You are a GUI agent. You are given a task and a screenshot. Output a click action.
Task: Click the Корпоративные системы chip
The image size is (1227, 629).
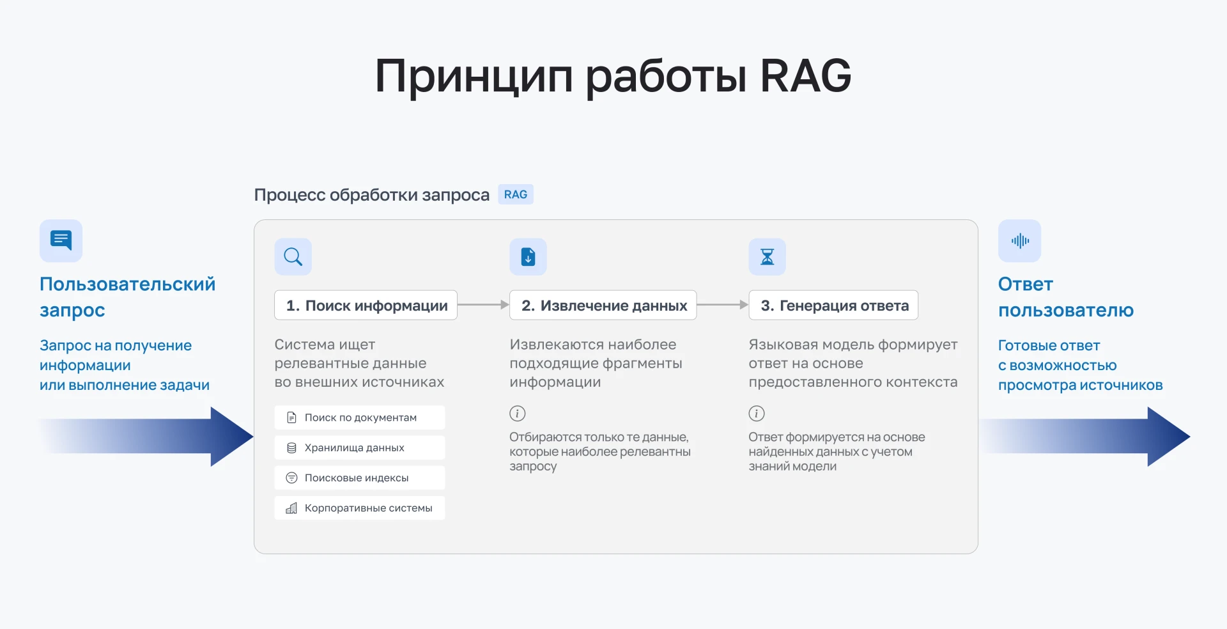(x=360, y=508)
